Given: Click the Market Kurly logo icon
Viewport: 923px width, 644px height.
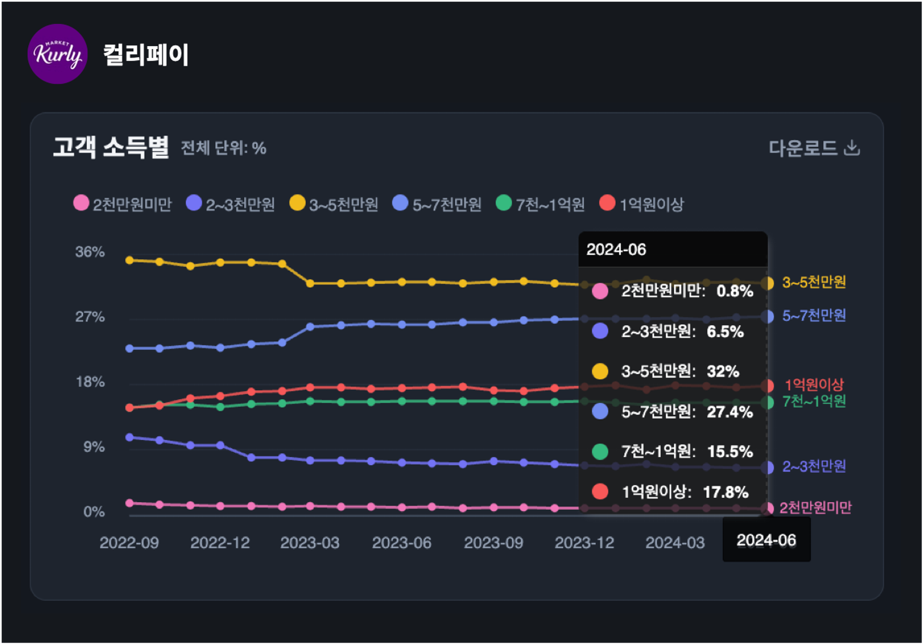Looking at the screenshot, I should 58,54.
